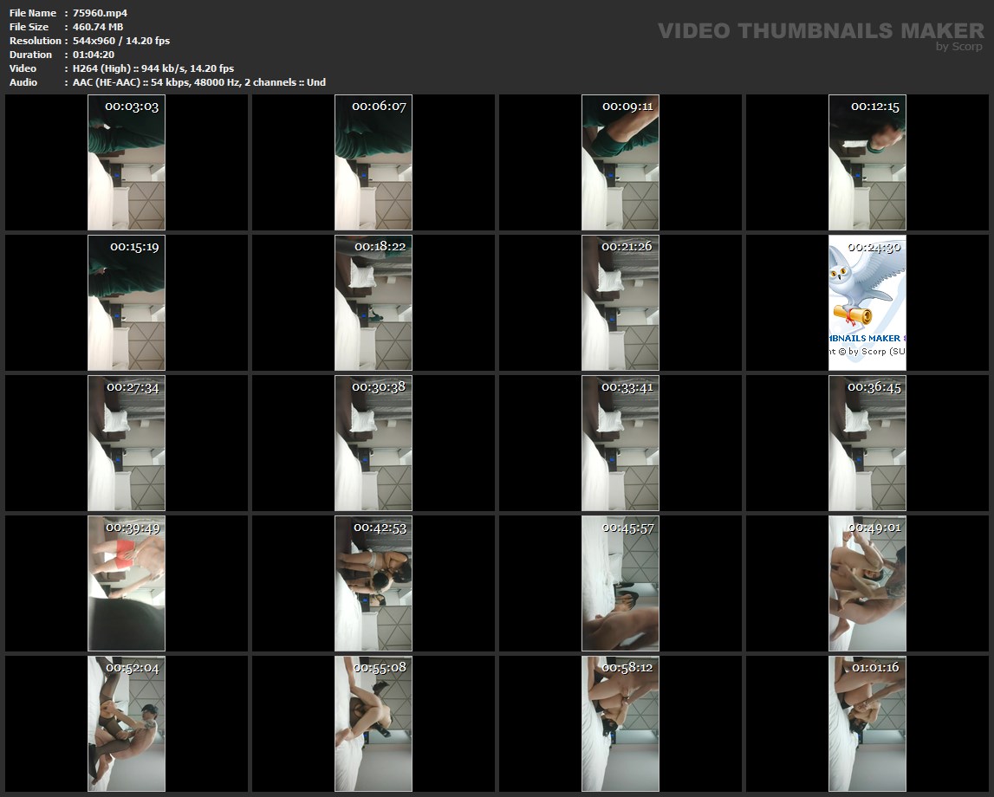Open the thumbnail labeled 00:18:22
This screenshot has width=994, height=797.
click(374, 302)
